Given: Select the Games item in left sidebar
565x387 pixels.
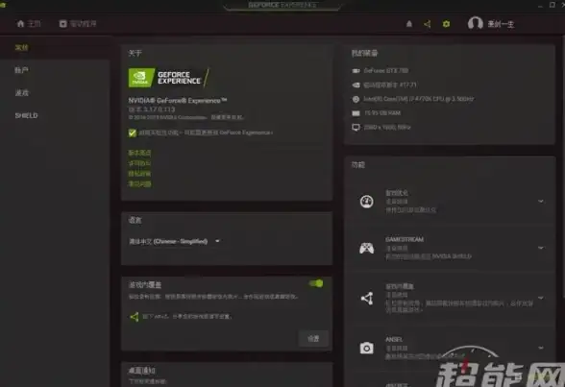Looking at the screenshot, I should pos(21,93).
